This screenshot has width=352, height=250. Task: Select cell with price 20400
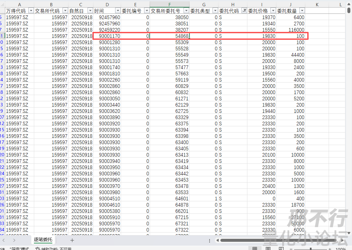(x=262, y=186)
